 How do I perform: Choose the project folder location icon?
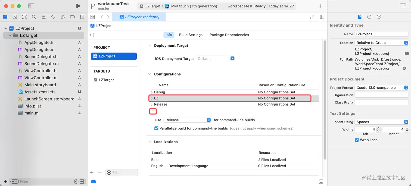[407, 53]
